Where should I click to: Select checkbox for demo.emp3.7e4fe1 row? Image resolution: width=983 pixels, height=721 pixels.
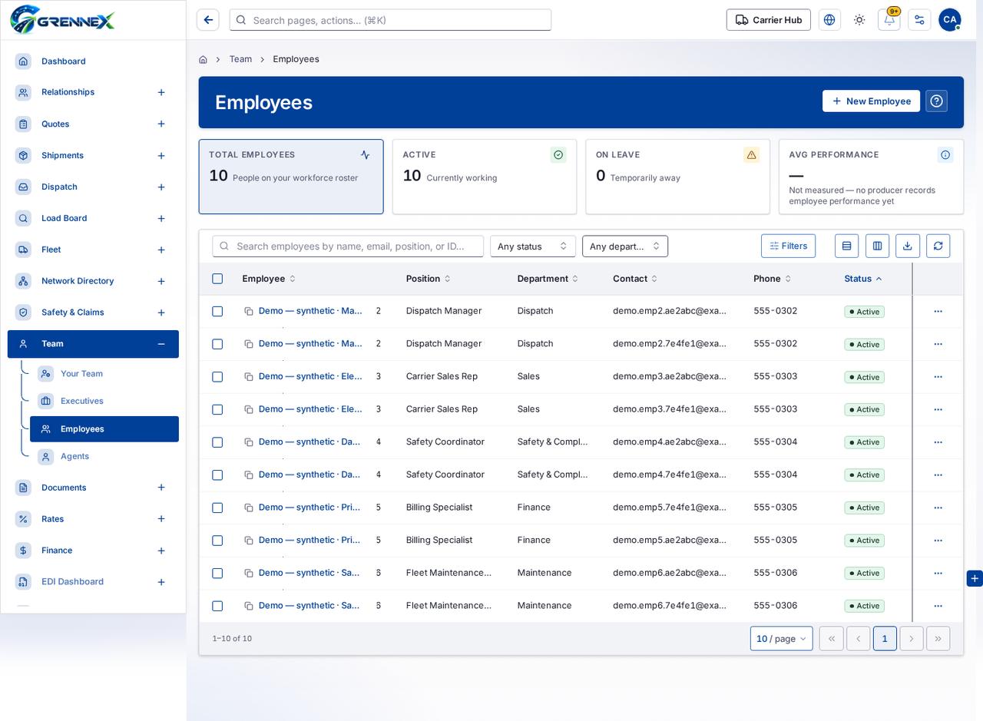(x=217, y=409)
